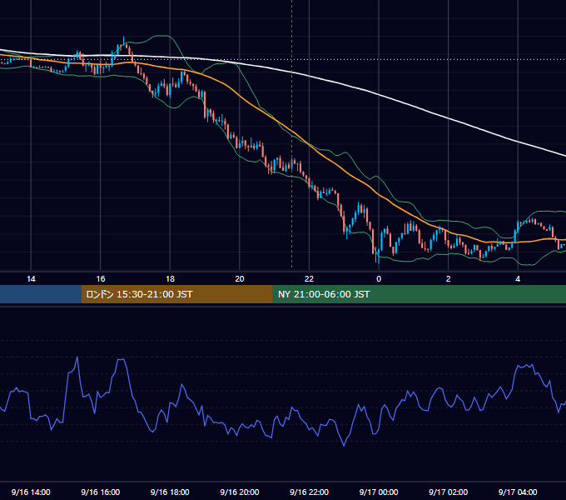Click the 0 hour axis label
This screenshot has height=500, width=566.
click(x=379, y=279)
